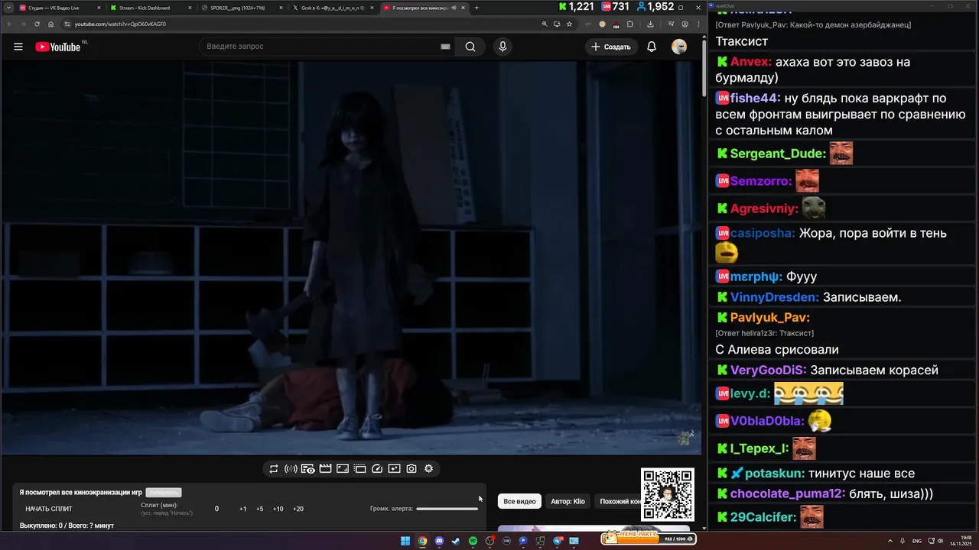Screen dimensions: 979x550
Task: Click username potaskun in chat
Action: click(776, 474)
